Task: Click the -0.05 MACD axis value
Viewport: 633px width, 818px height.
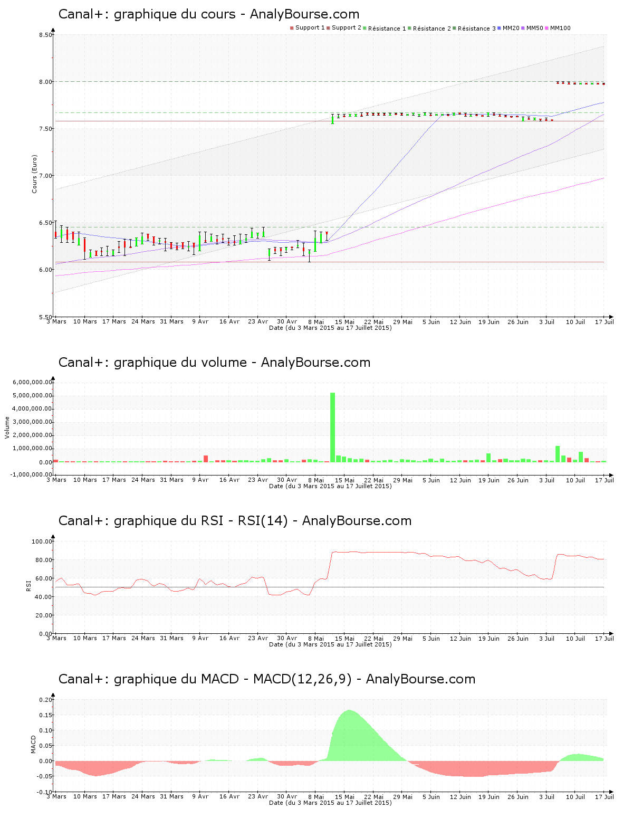Action: (45, 776)
